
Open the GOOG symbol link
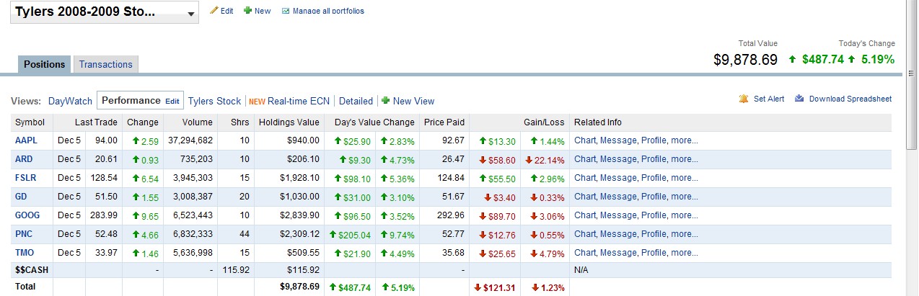tap(27, 215)
